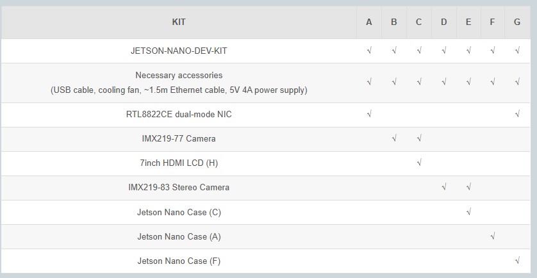Click Jetson Nano Case (C) checkmark under E
537x278 pixels.
point(468,211)
